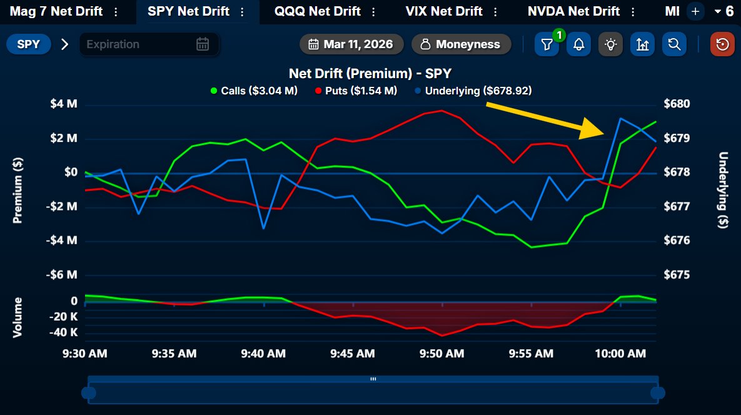
Task: Click the left handle of range slider
Action: pyautogui.click(x=88, y=392)
